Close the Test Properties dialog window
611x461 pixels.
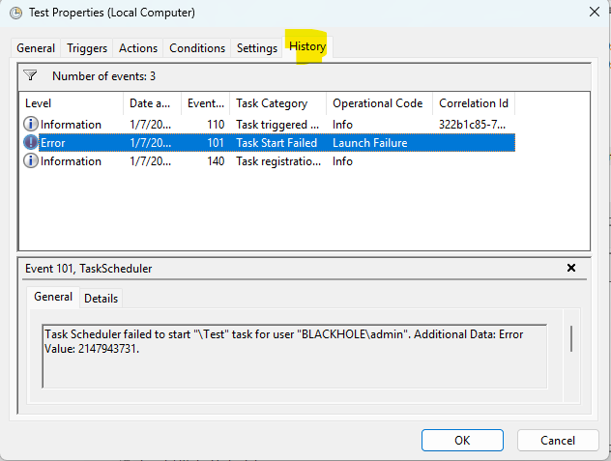point(595,12)
